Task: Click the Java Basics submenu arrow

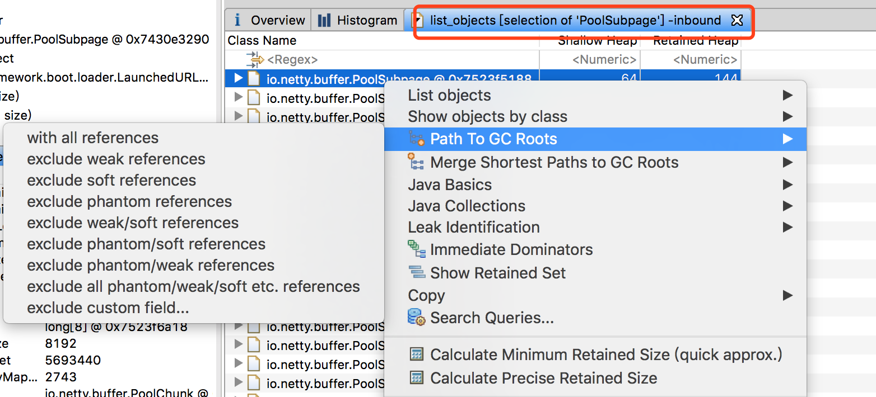Action: pyautogui.click(x=788, y=185)
